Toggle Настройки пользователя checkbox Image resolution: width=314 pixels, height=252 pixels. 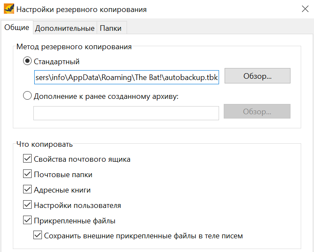coord(28,205)
